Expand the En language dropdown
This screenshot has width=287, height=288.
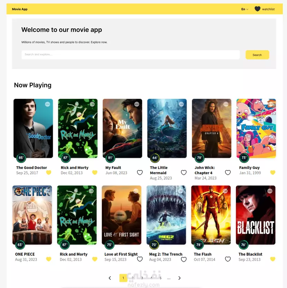point(245,9)
